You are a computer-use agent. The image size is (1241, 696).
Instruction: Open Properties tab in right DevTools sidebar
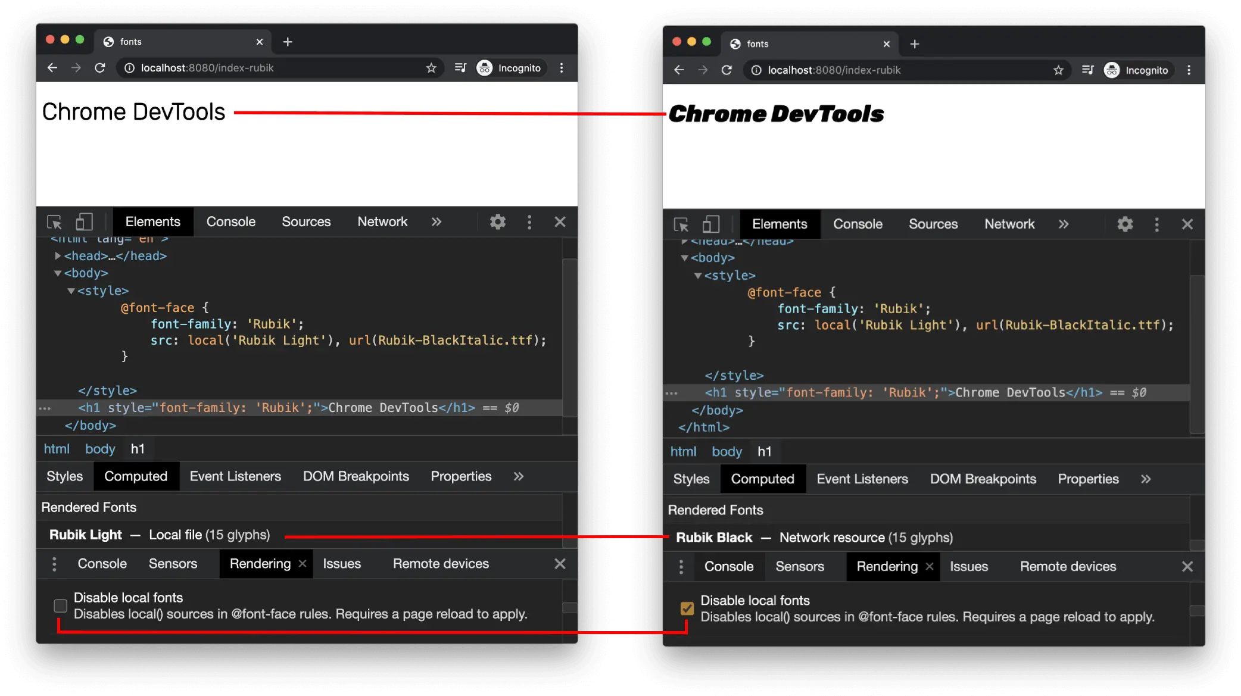1088,479
